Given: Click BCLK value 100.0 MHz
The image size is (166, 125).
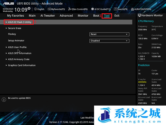Looking at the screenshot, I should (143, 39).
